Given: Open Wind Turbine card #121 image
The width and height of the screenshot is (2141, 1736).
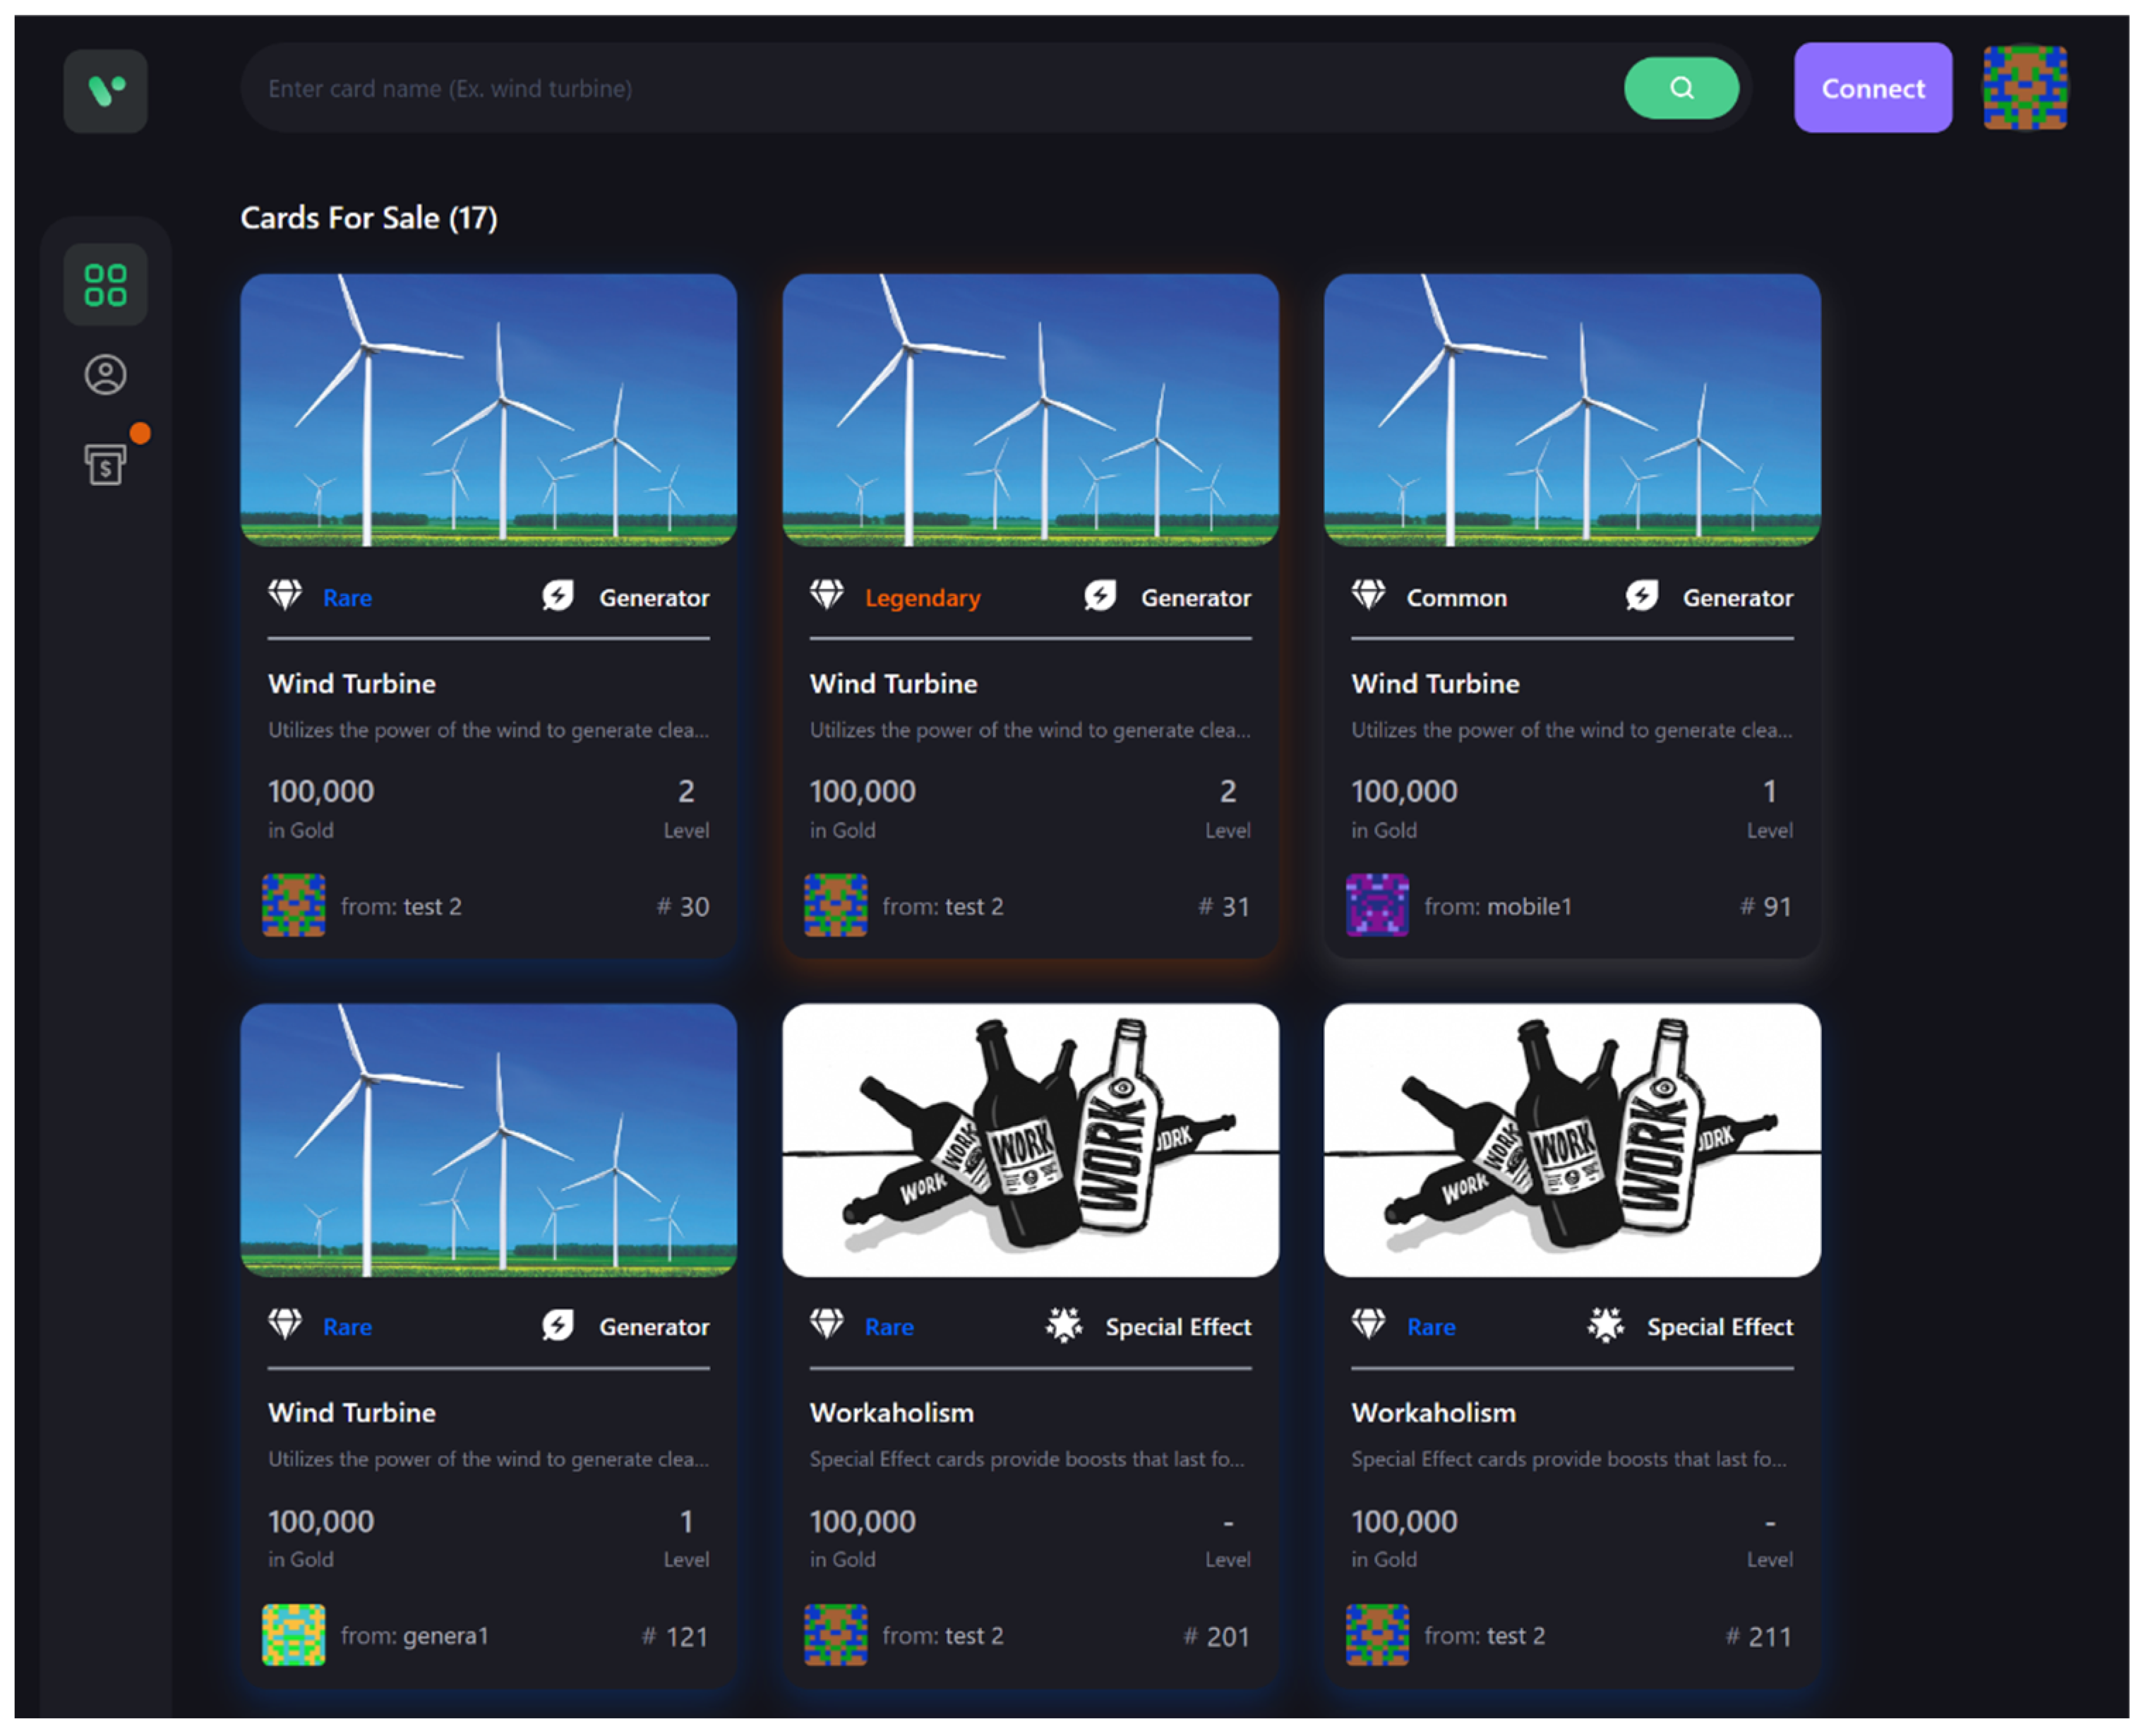Looking at the screenshot, I should 488,1140.
